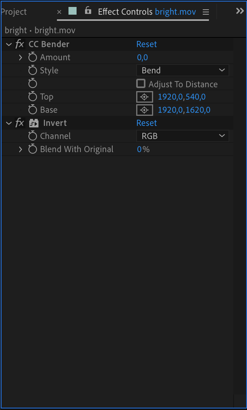Click the Top property stopwatch
Image resolution: width=247 pixels, height=410 pixels.
point(33,97)
